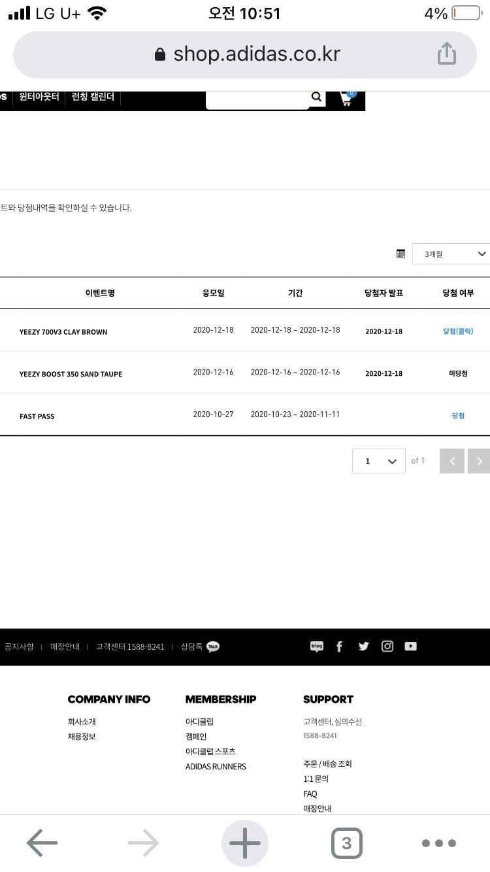Click 고객센터 1588-8241 in footer bar
Screen dimensions: 490x872
click(x=130, y=646)
